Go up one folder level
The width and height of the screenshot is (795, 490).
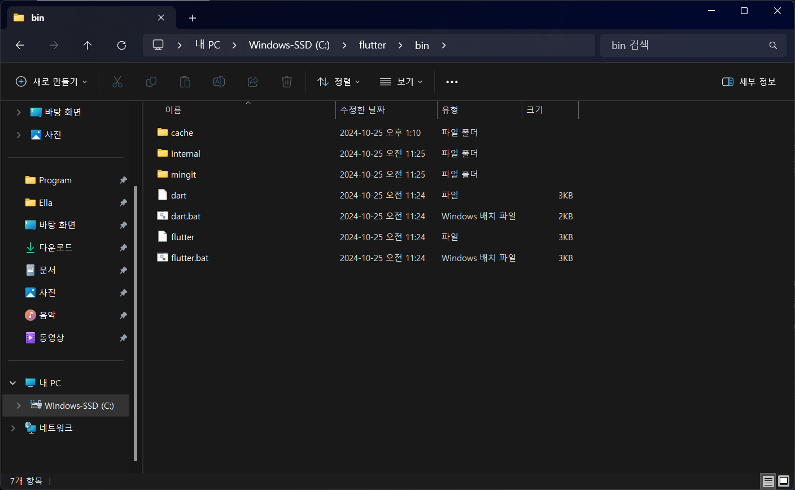(x=88, y=45)
